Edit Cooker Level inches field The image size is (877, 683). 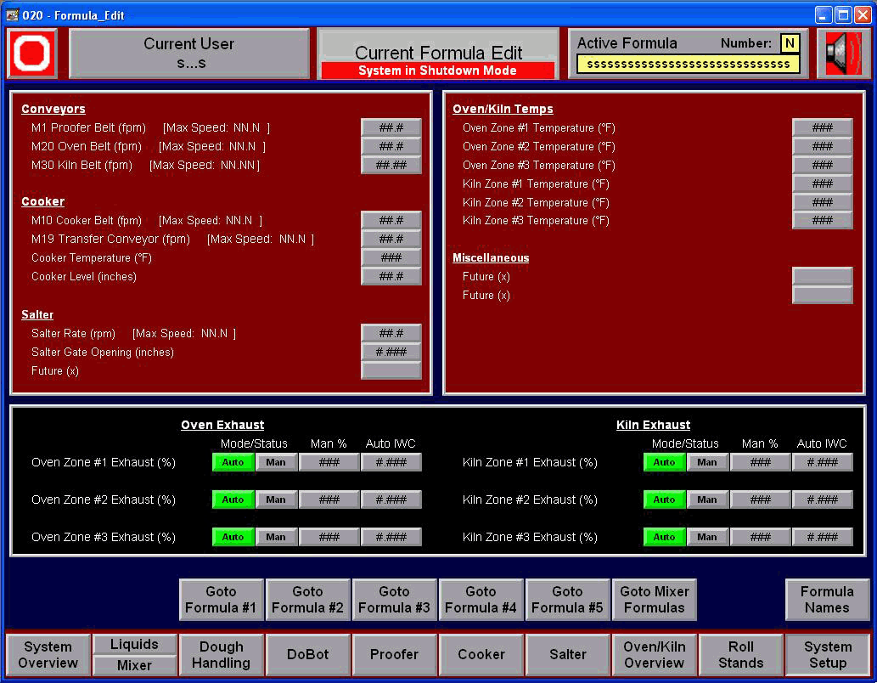391,277
